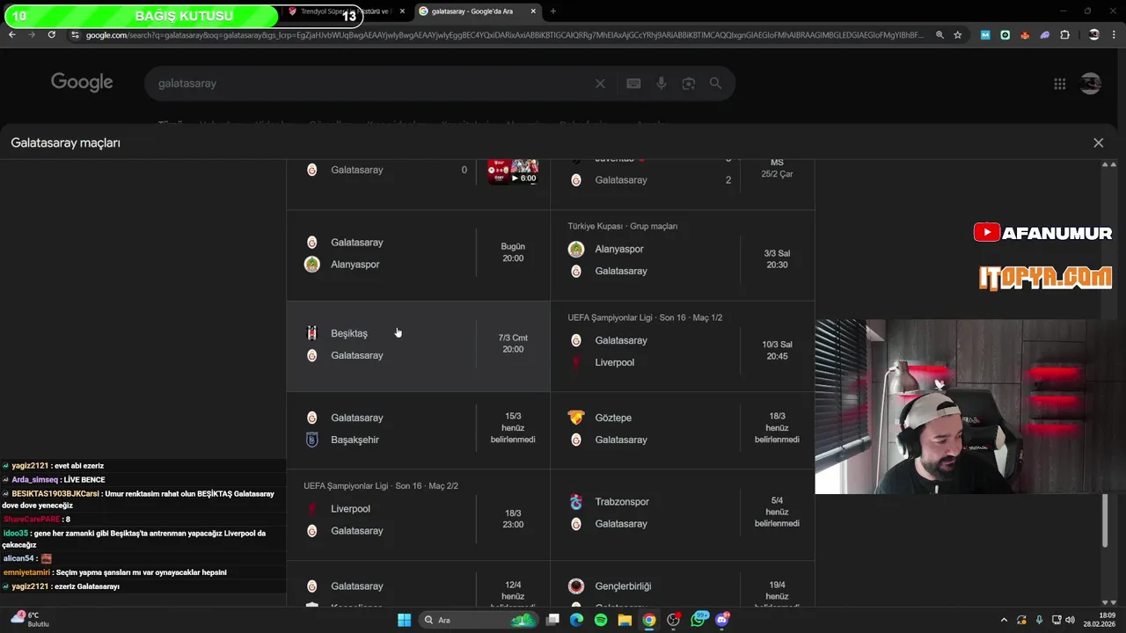Open the Galatasaray vs Liverpool 10/3 match
This screenshot has width=1126, height=633.
[x=683, y=347]
